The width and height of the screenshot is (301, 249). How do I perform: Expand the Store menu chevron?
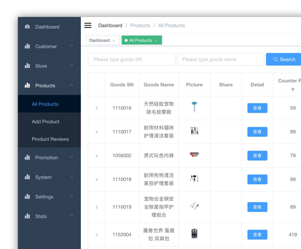[72, 65]
